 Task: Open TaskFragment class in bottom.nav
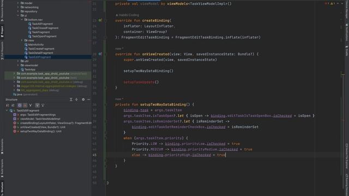point(41,32)
